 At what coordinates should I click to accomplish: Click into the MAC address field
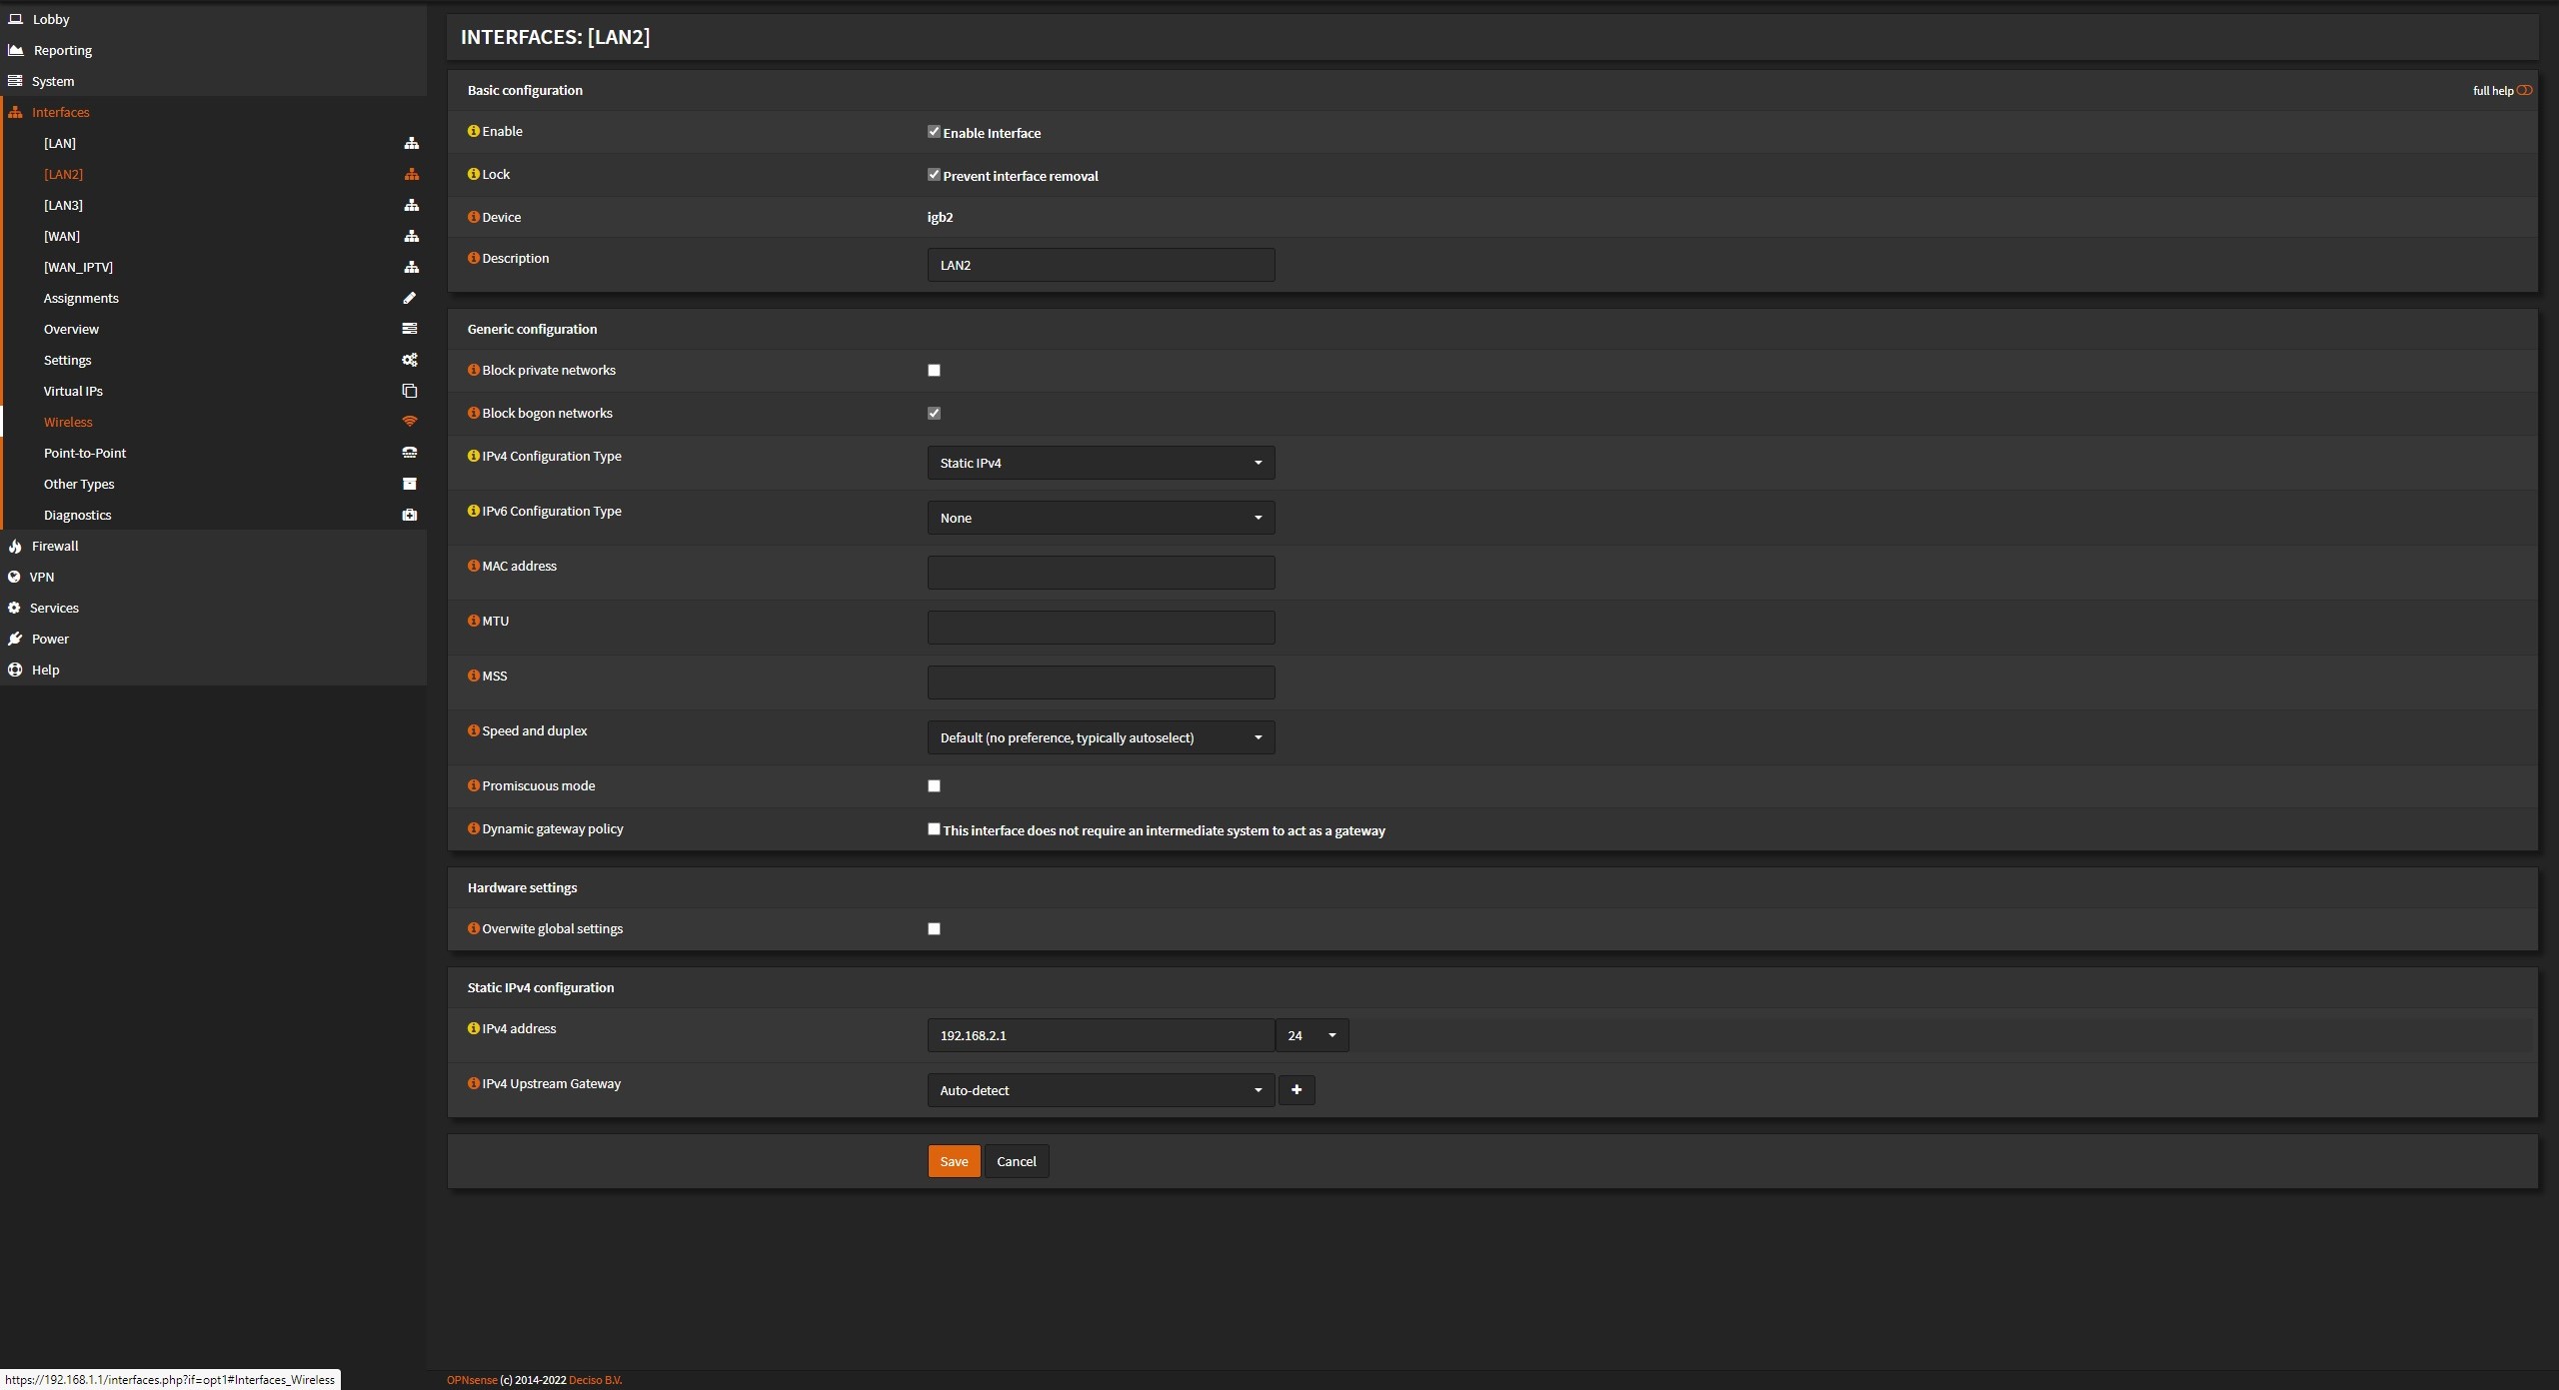pyautogui.click(x=1101, y=573)
